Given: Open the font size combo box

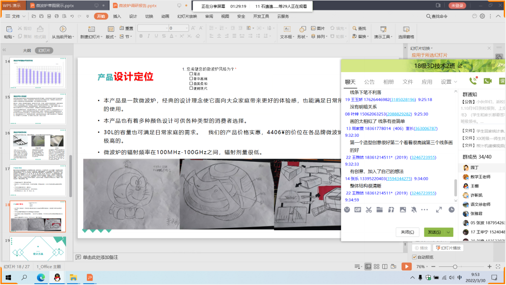Looking at the screenshot, I should click(x=179, y=28).
